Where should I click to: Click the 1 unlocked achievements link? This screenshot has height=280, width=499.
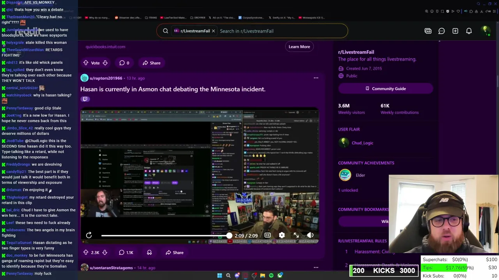point(348,190)
